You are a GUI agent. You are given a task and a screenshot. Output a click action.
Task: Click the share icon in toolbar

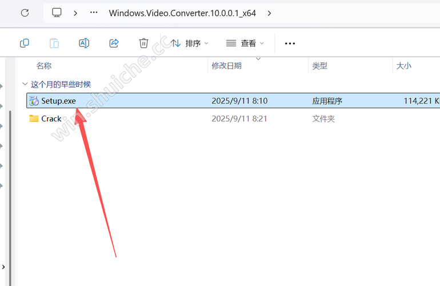[114, 43]
